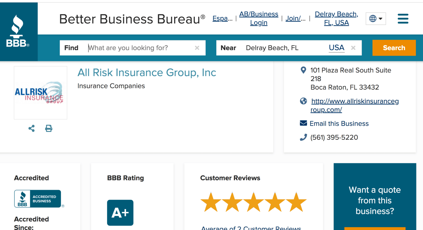This screenshot has width=423, height=230.
Task: Click the orange Search button
Action: (x=394, y=48)
